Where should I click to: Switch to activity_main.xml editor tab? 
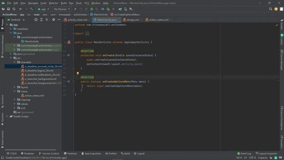77,20
